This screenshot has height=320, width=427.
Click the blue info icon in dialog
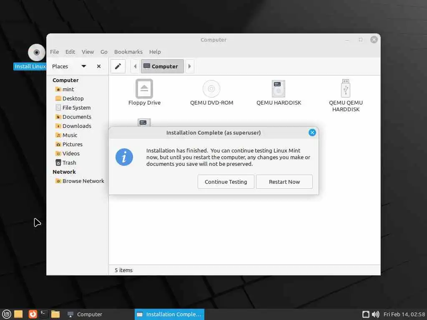coord(124,157)
